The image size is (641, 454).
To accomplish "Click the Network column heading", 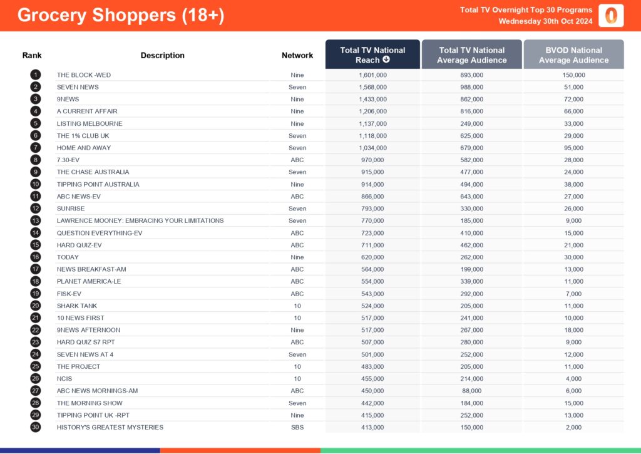I will (x=297, y=55).
